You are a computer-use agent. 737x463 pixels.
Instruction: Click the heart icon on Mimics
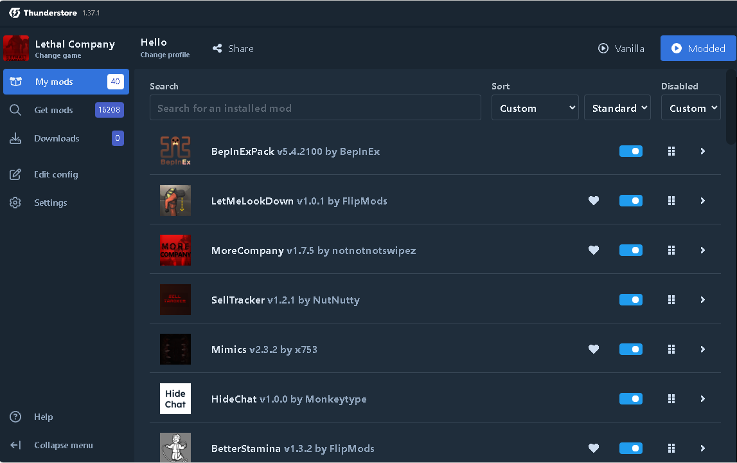[594, 349]
